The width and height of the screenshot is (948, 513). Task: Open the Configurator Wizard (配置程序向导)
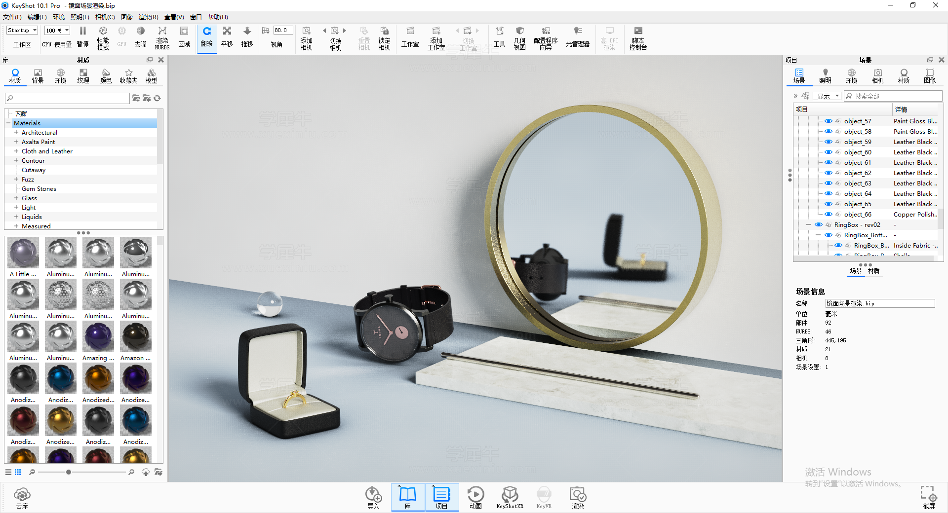[x=546, y=37]
